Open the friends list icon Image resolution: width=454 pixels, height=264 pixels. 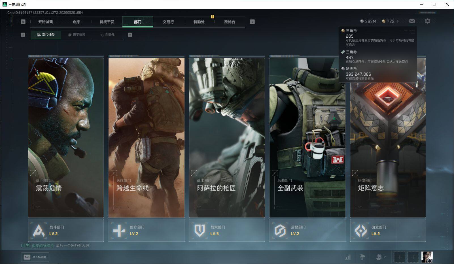click(381, 257)
